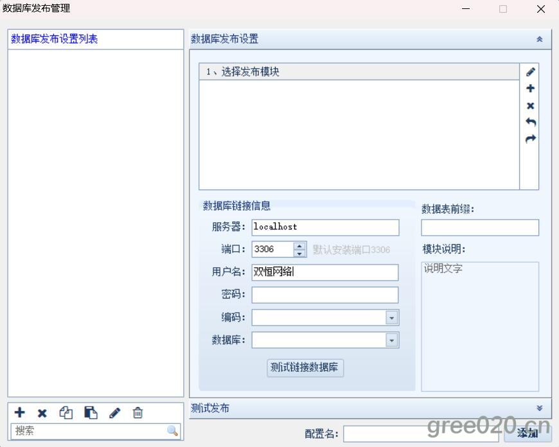Collapse the 数据库发布设置 panel
The height and width of the screenshot is (447, 559).
539,39
